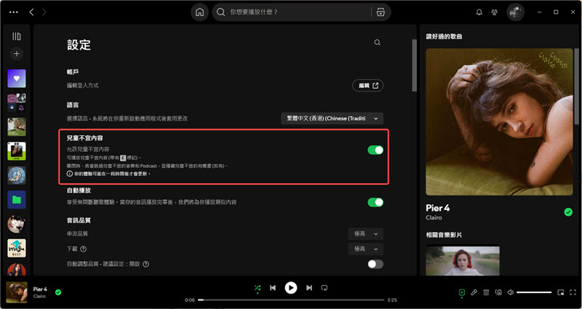Open the related music video thumbnail
This screenshot has width=582, height=309.
[x=463, y=260]
